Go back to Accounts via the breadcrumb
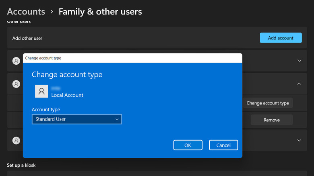Screen dimensions: 314x176 26,12
